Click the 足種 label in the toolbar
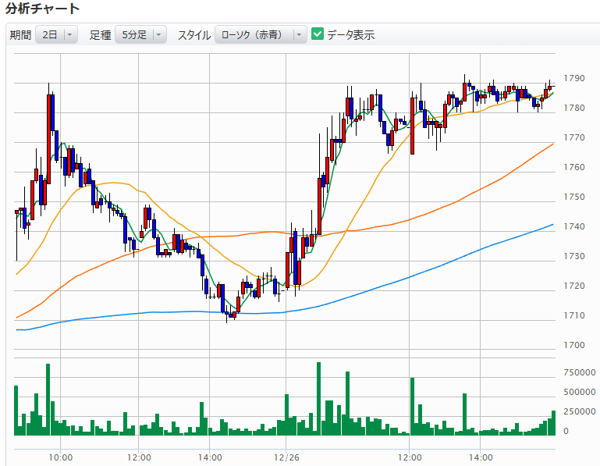The image size is (600, 466). [101, 35]
